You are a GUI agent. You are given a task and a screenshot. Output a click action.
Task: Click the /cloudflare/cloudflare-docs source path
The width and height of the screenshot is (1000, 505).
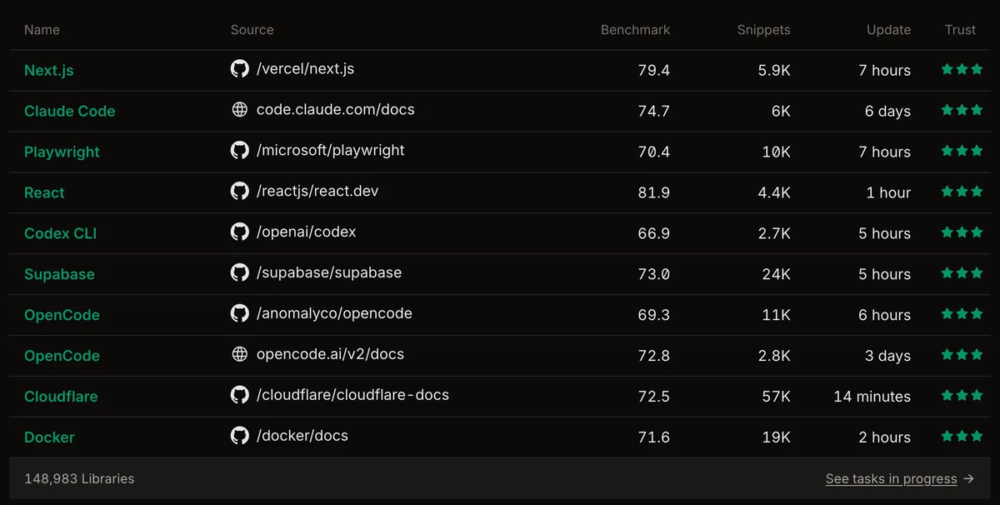tap(352, 395)
